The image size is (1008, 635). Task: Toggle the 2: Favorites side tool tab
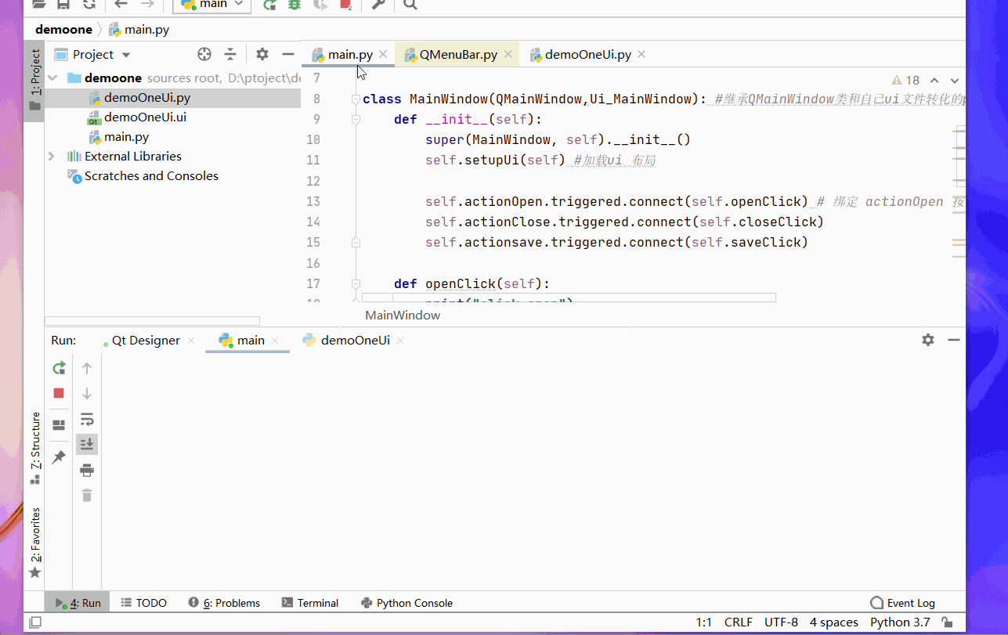click(34, 543)
